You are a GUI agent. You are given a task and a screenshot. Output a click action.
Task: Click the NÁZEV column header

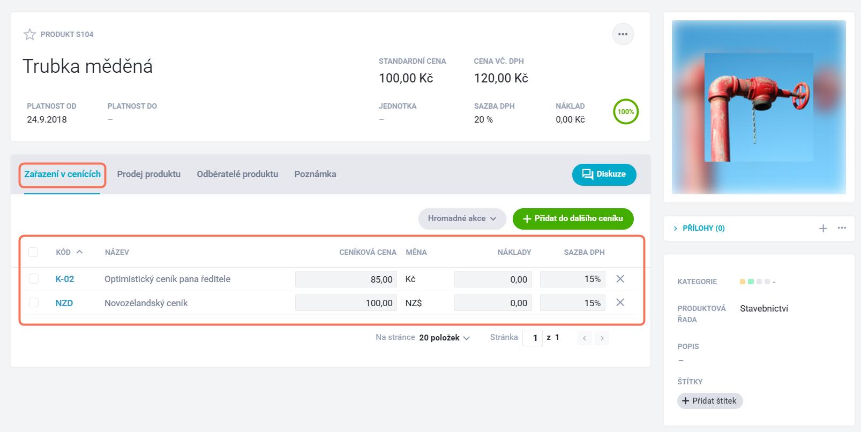pyautogui.click(x=117, y=252)
